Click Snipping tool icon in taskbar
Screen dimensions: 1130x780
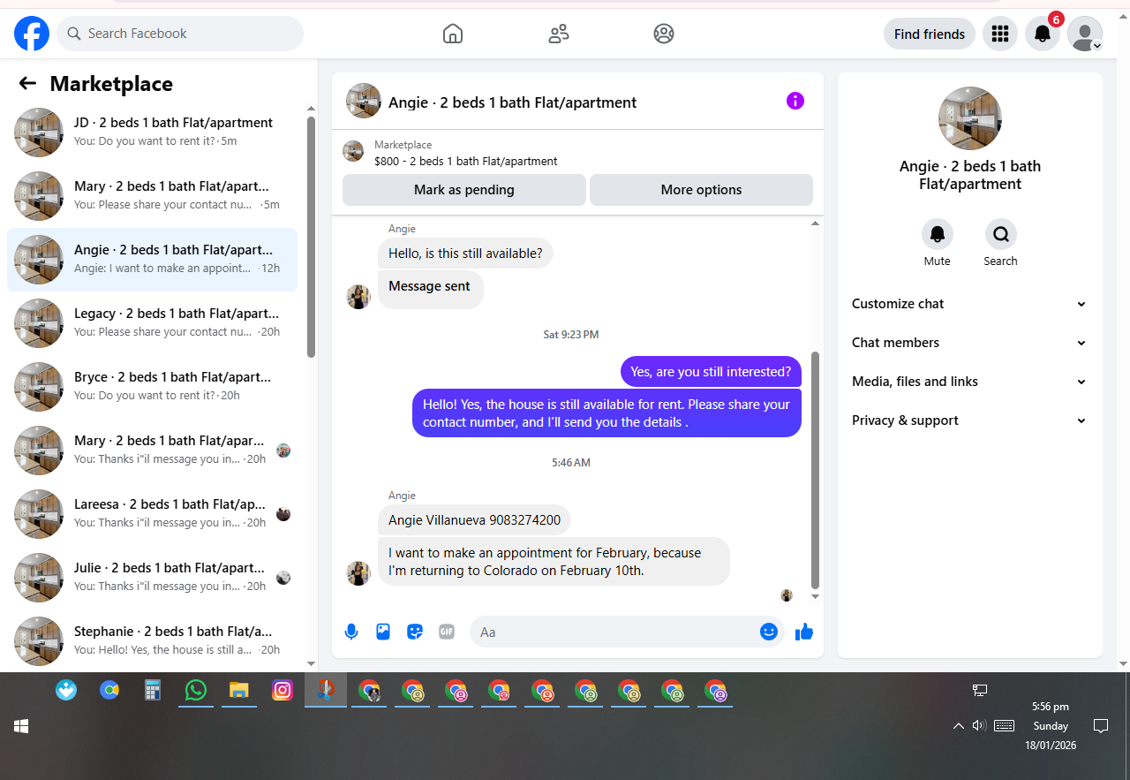326,691
